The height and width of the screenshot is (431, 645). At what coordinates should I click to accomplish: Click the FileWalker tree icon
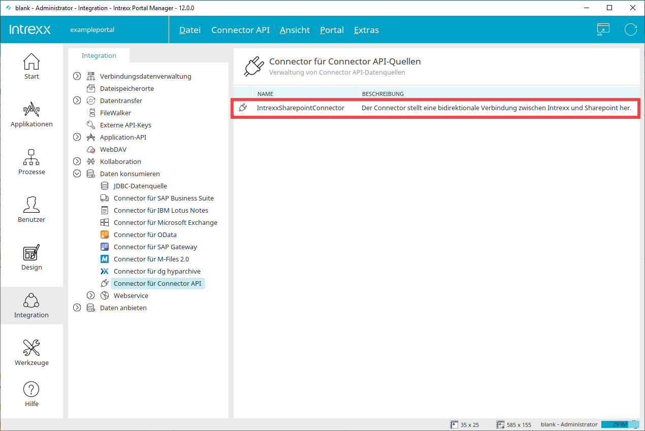[91, 113]
